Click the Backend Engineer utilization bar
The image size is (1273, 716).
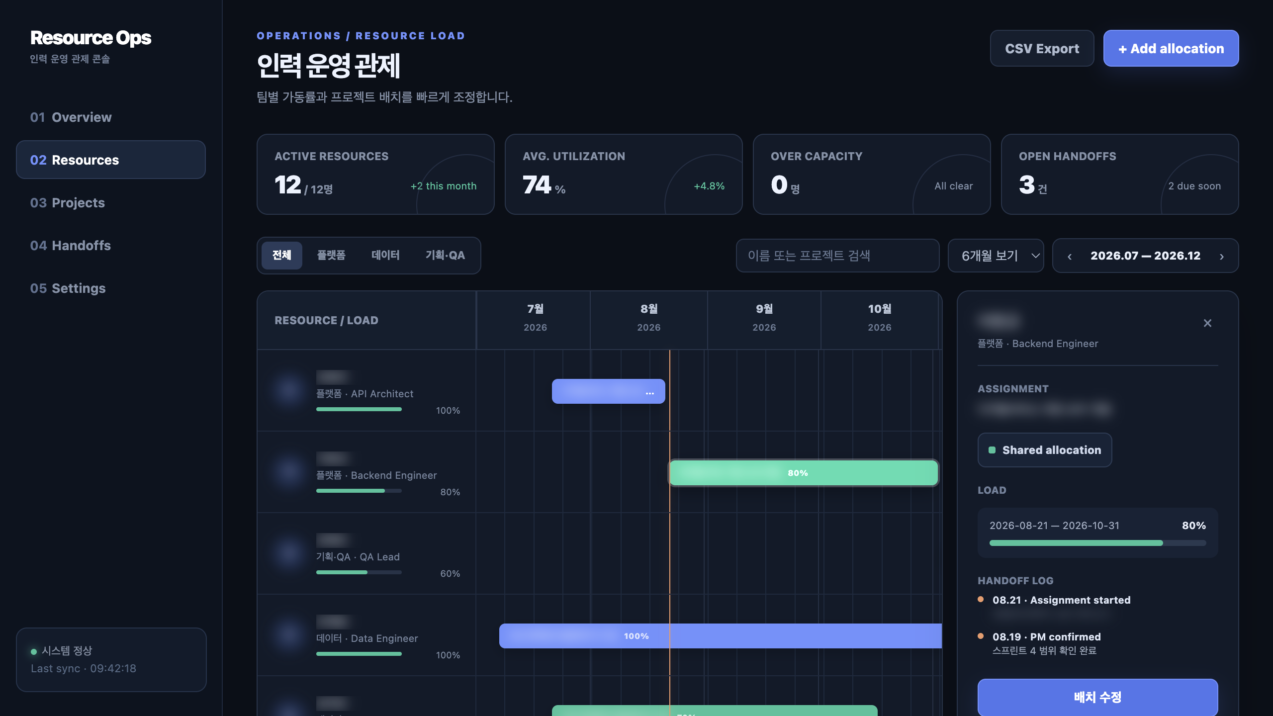click(x=359, y=491)
